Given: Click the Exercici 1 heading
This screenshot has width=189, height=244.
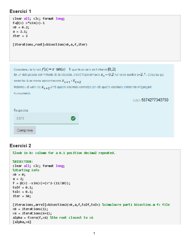Looking at the screenshot, I should (x=20, y=11).
